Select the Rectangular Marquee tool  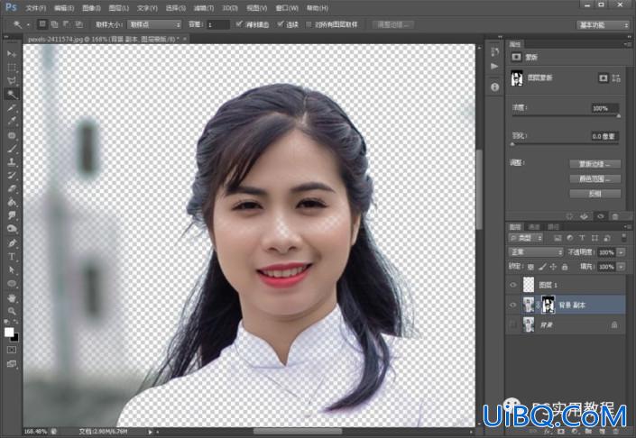(12, 68)
